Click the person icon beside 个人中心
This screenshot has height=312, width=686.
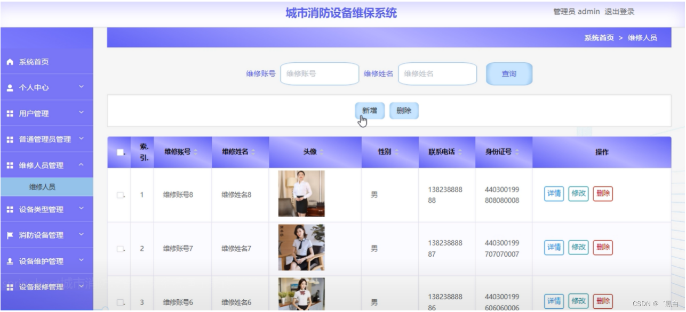tap(10, 88)
